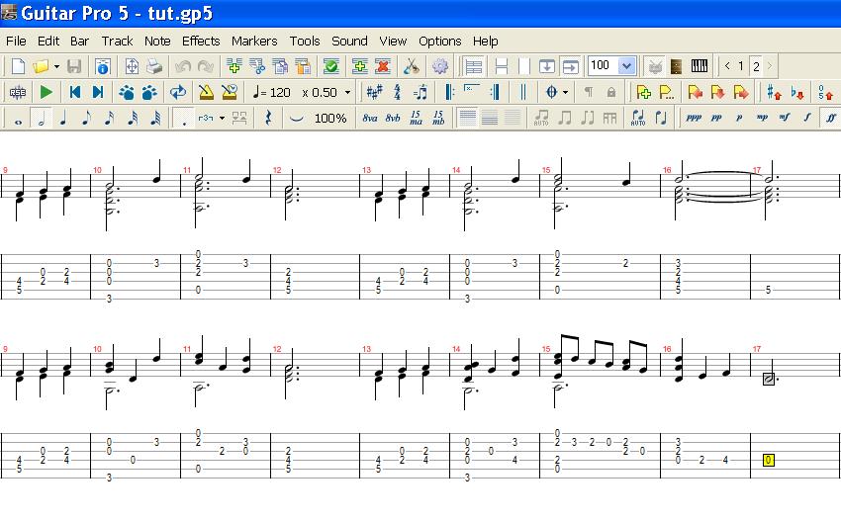The image size is (841, 522).
Task: Click the paste bars icon
Action: (303, 66)
